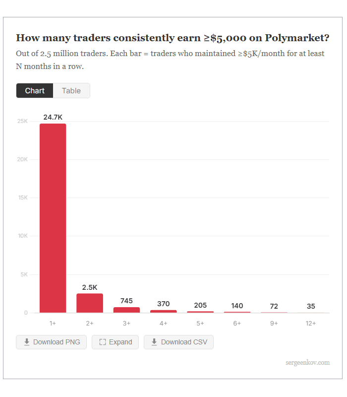
Task: Click the Download PNG button label
Action: pos(57,342)
